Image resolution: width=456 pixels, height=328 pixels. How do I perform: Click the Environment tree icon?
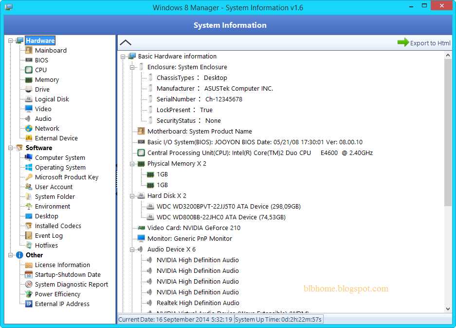tap(29, 206)
